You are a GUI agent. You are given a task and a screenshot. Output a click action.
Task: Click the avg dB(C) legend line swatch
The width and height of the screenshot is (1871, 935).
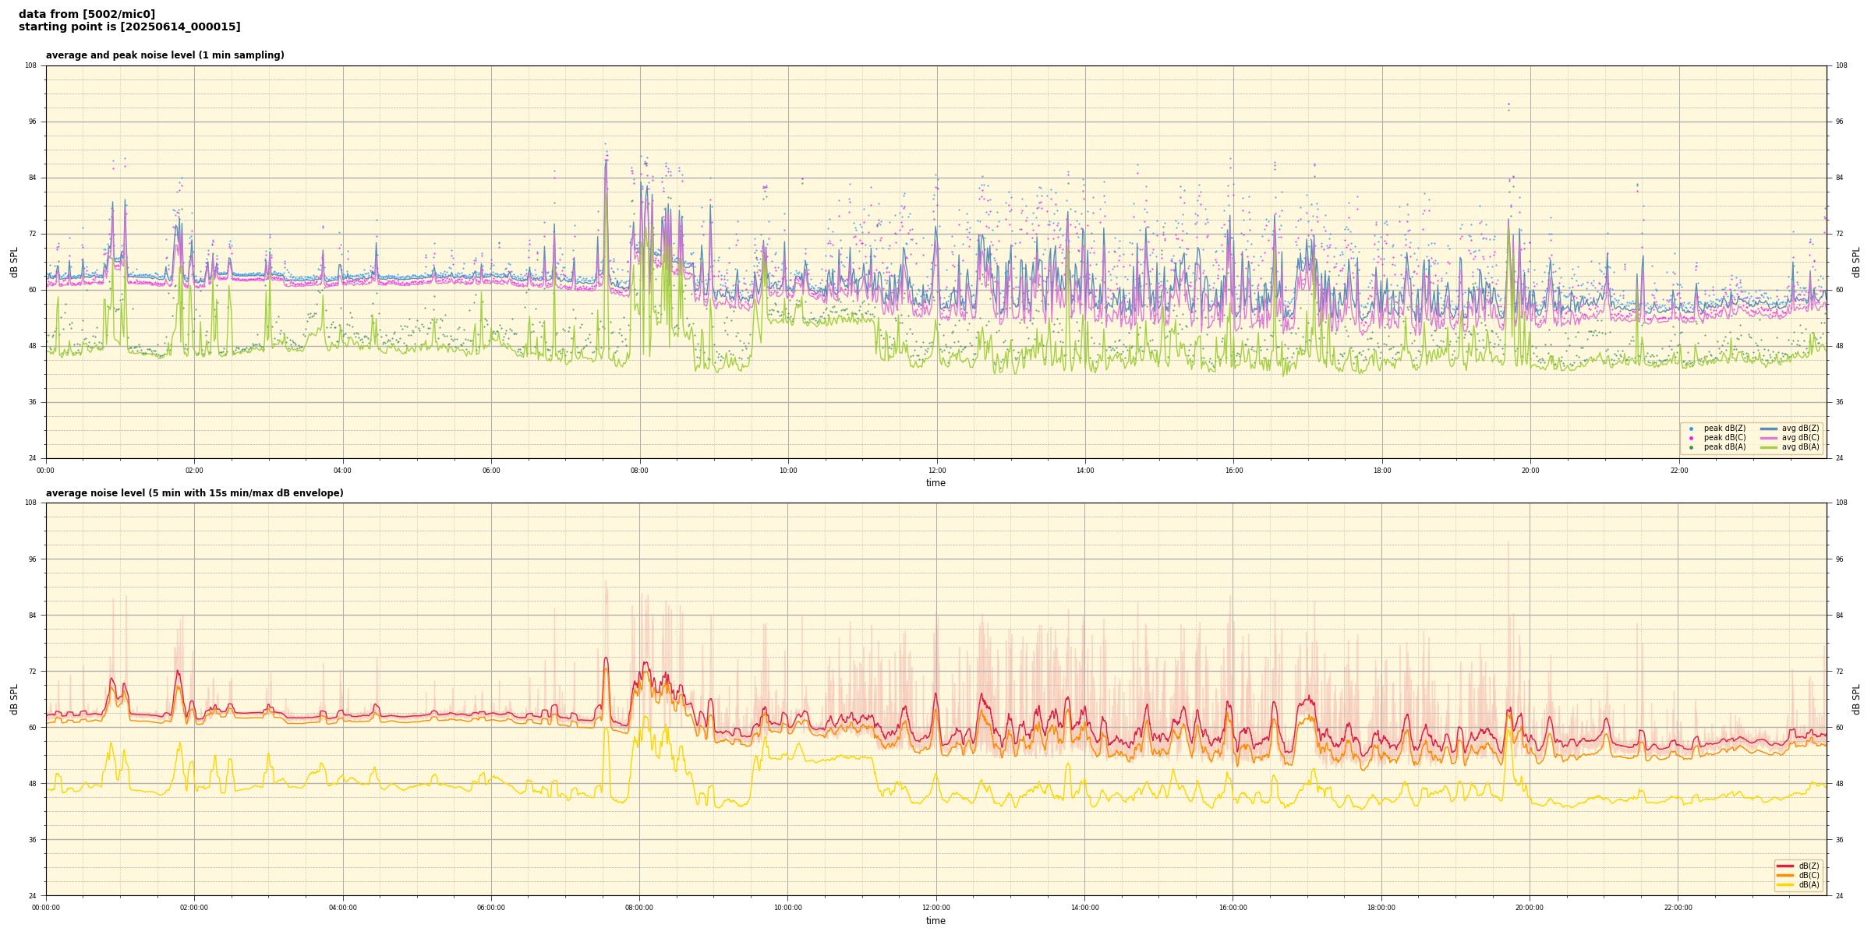(x=1768, y=438)
